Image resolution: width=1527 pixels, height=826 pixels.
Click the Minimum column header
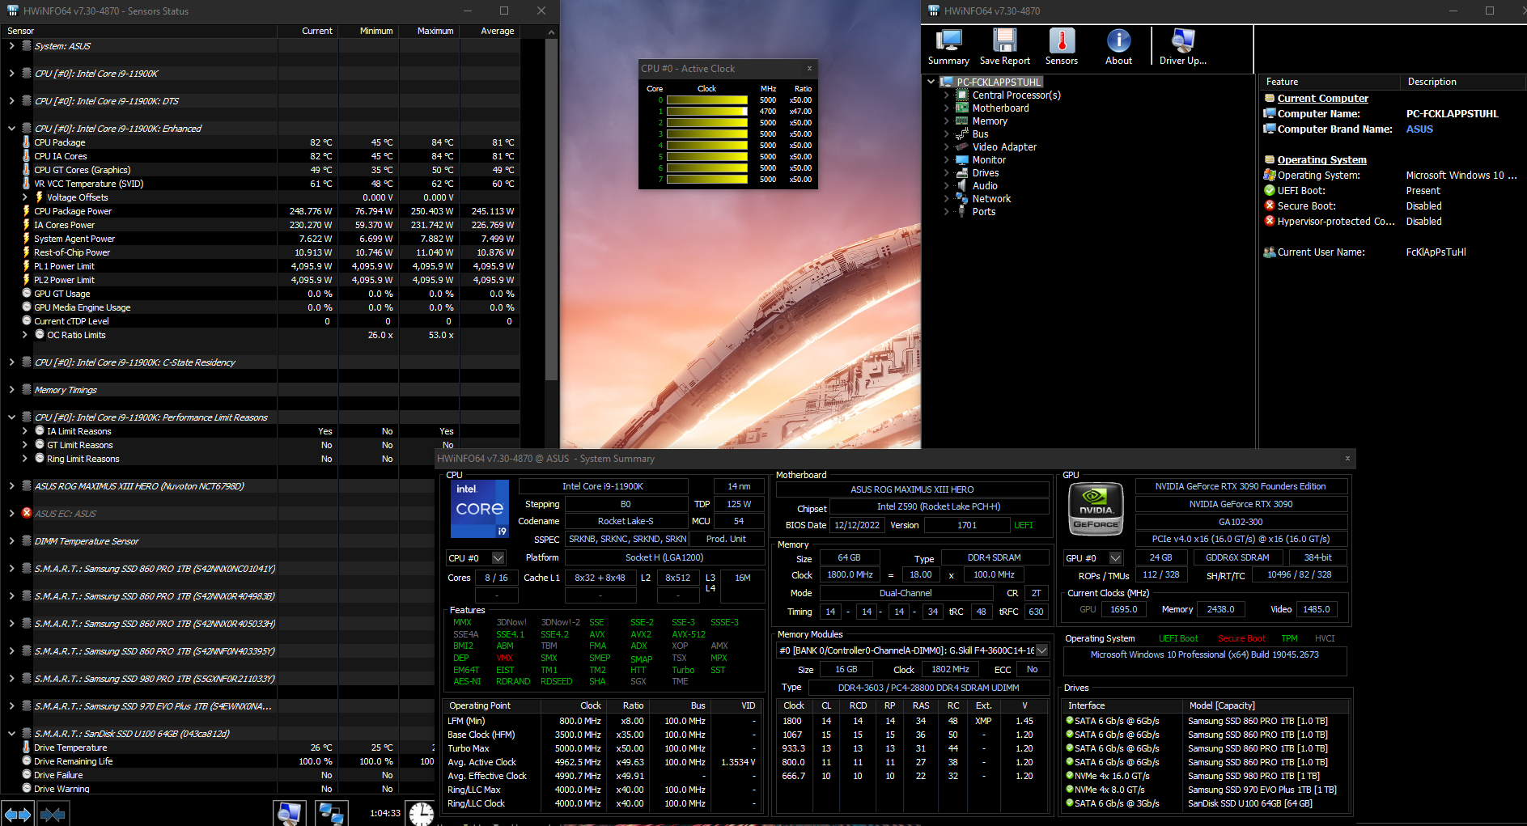[x=369, y=31]
